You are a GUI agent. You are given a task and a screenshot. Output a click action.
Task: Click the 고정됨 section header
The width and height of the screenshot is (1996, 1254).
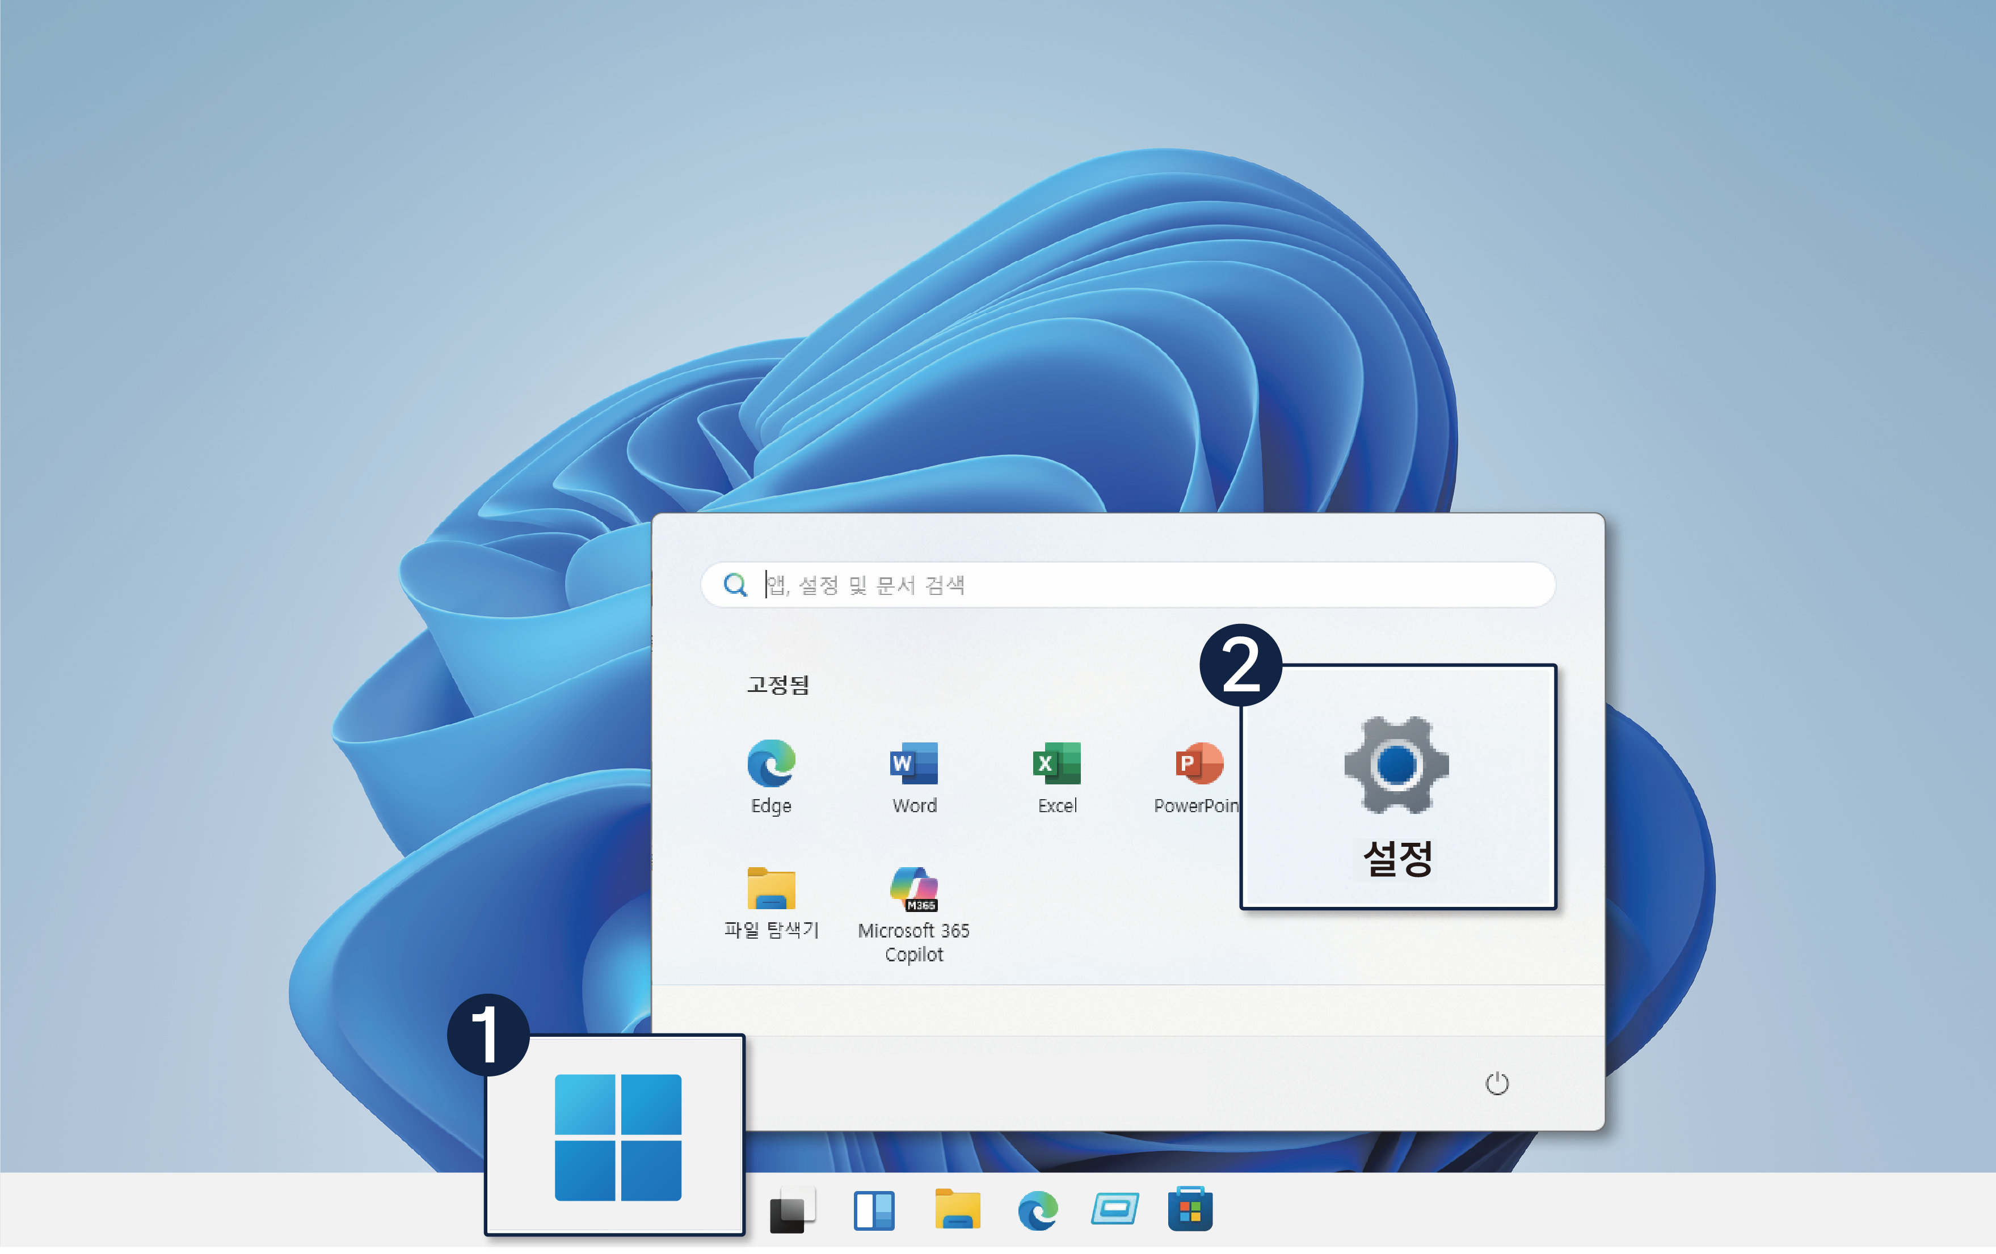pyautogui.click(x=777, y=685)
